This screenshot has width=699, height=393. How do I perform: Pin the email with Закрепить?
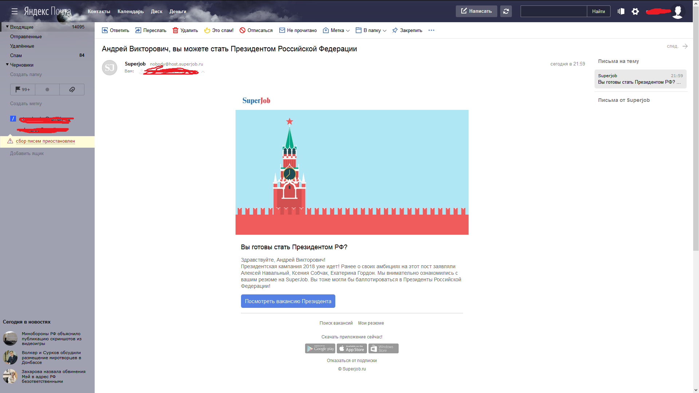pyautogui.click(x=407, y=31)
